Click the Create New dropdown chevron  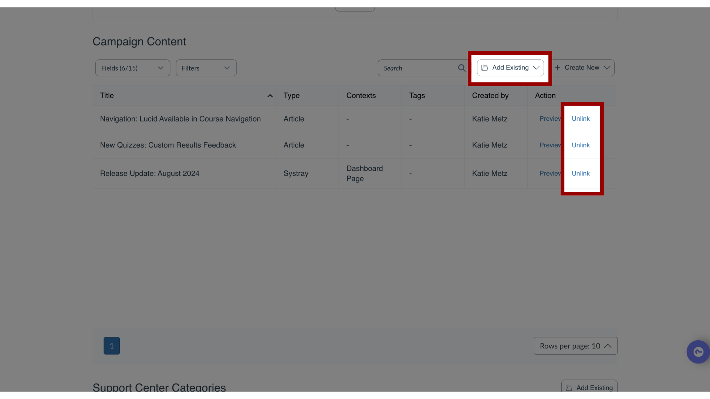click(x=607, y=67)
